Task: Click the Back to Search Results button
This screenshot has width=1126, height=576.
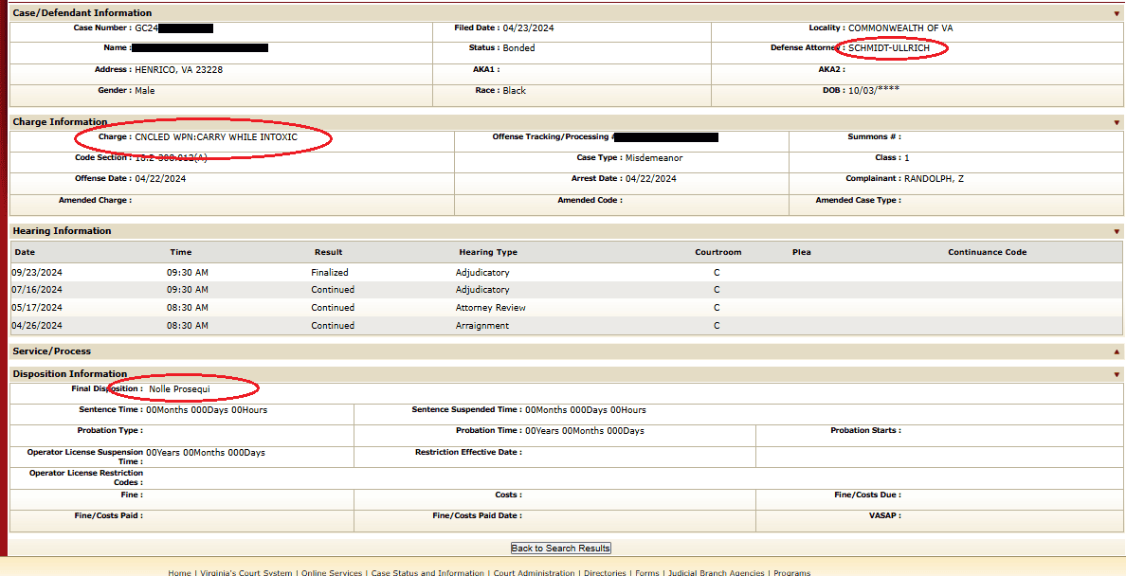Action: (x=561, y=549)
